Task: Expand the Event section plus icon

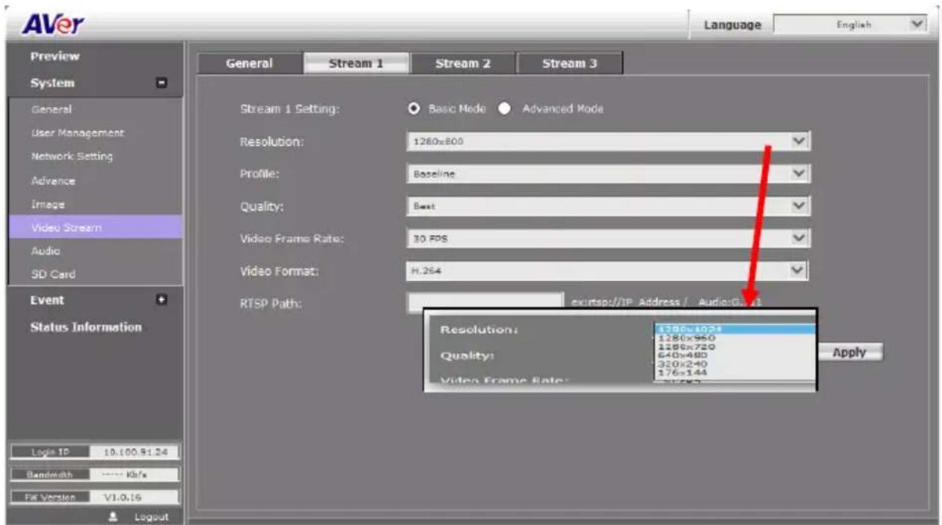Action: [161, 300]
